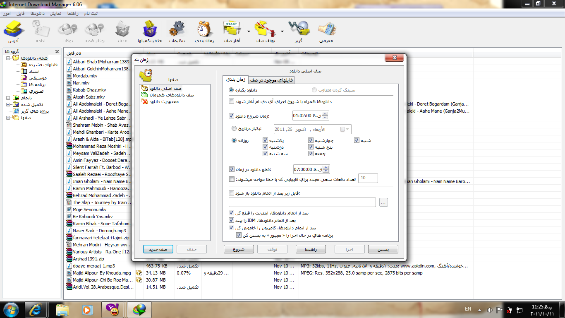Open Windows Explorer from taskbar
This screenshot has width=565, height=318.
[x=62, y=309]
